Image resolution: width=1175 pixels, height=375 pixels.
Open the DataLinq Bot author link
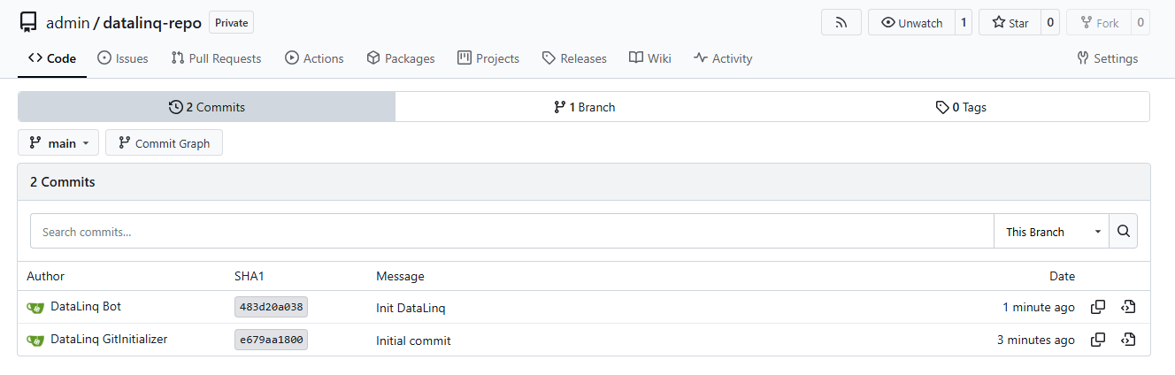tap(86, 307)
